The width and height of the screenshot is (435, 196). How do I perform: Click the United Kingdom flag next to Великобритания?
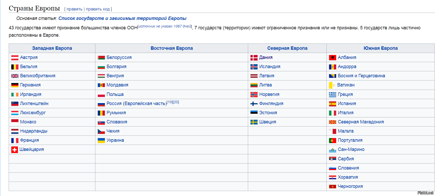(15, 76)
